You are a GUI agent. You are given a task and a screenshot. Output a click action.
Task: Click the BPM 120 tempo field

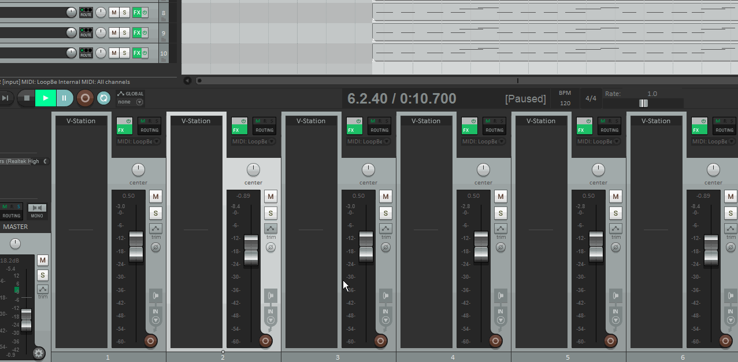tap(565, 98)
